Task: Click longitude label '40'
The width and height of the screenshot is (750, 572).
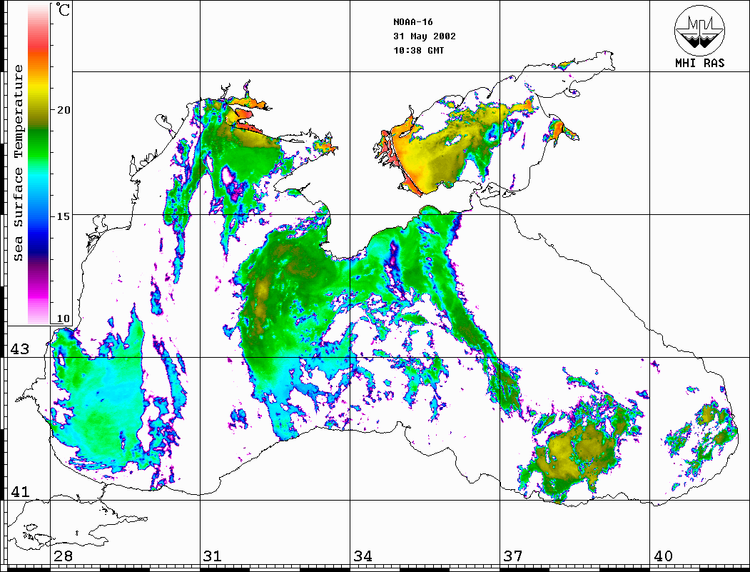Action: (663, 556)
